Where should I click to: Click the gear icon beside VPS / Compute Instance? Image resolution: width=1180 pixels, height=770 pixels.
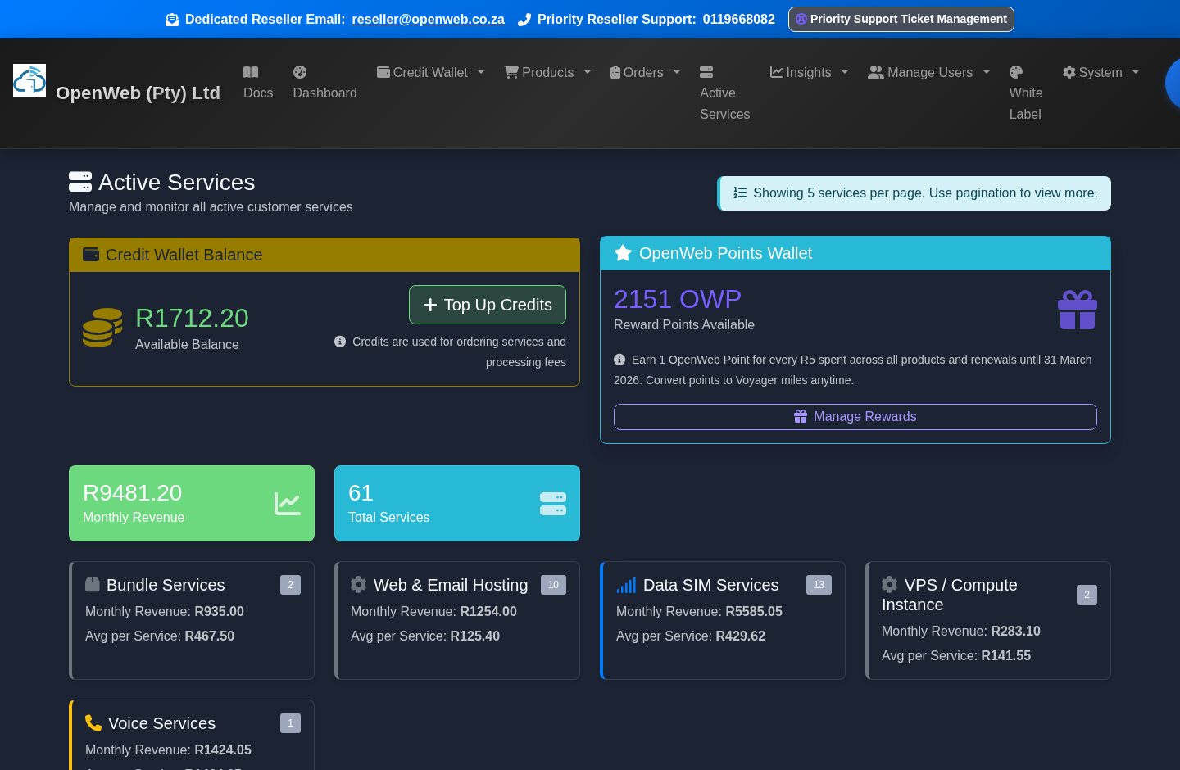coord(889,584)
